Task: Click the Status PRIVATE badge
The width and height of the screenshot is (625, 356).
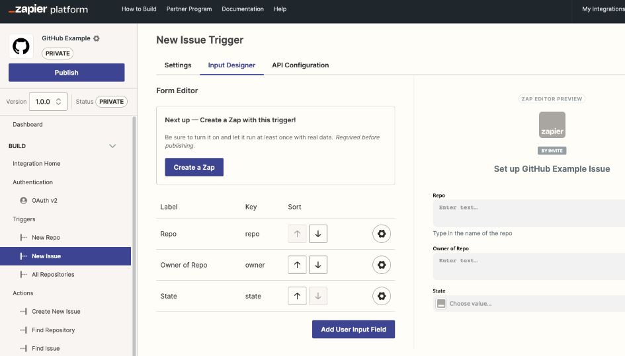Action: click(x=111, y=102)
